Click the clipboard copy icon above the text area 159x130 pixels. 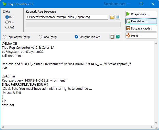pyautogui.click(x=112, y=37)
